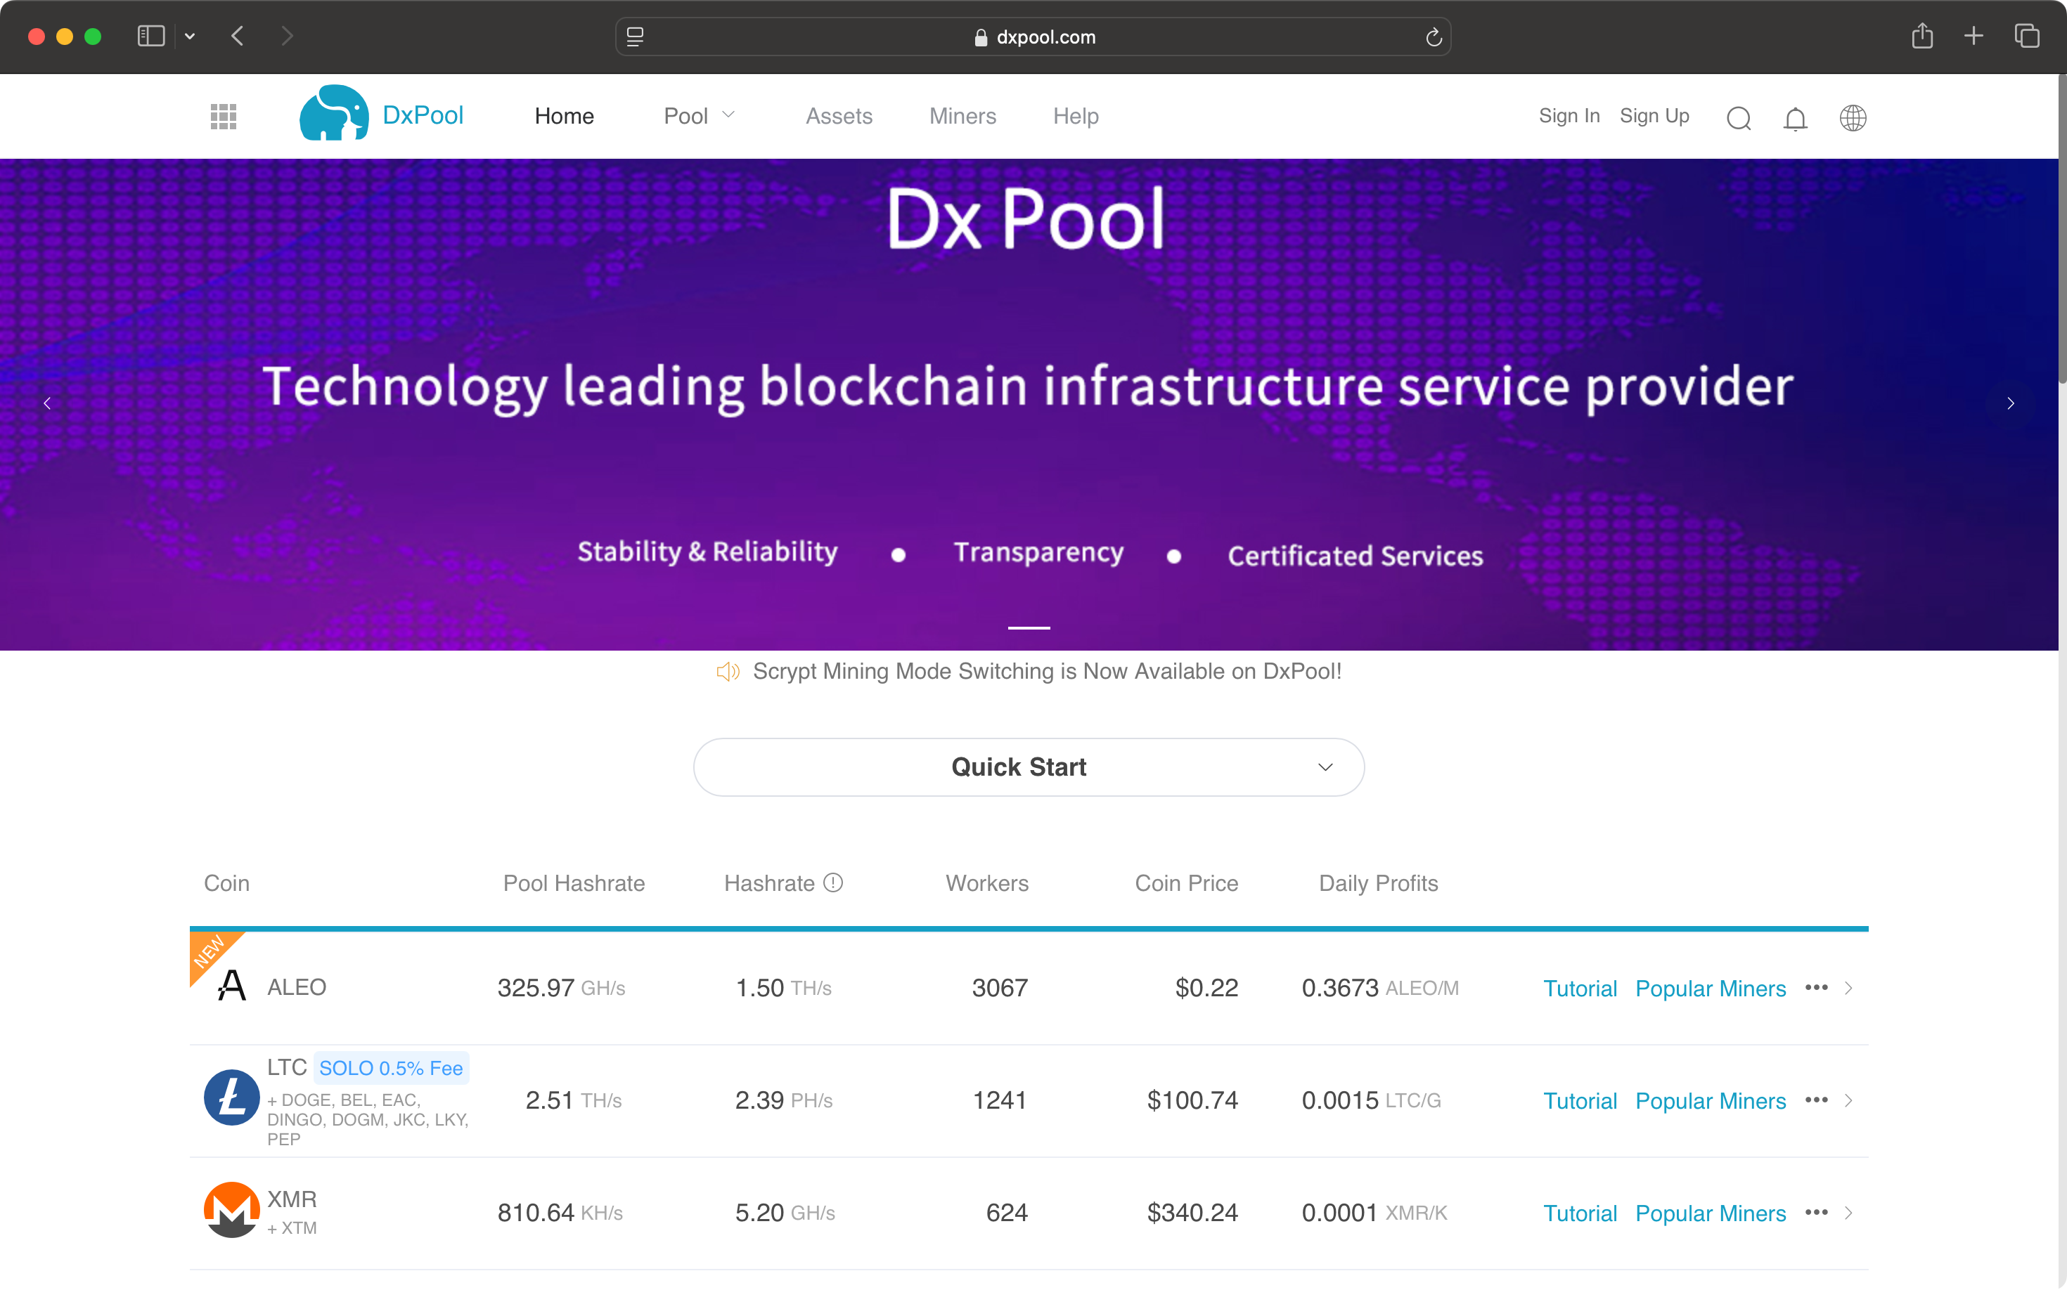The height and width of the screenshot is (1290, 2067).
Task: Click the ALEO coin icon
Action: 231,986
